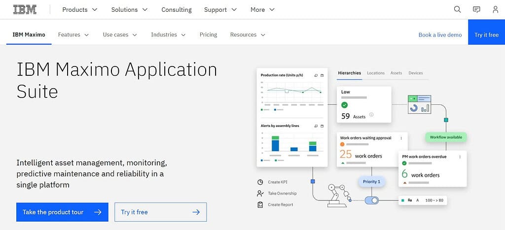Expand the Features dropdown
Screen dimensions: 505x230
73,35
